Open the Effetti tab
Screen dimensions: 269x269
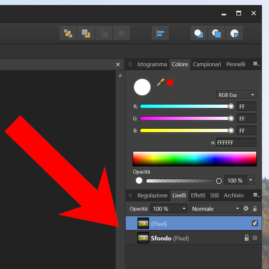(198, 195)
